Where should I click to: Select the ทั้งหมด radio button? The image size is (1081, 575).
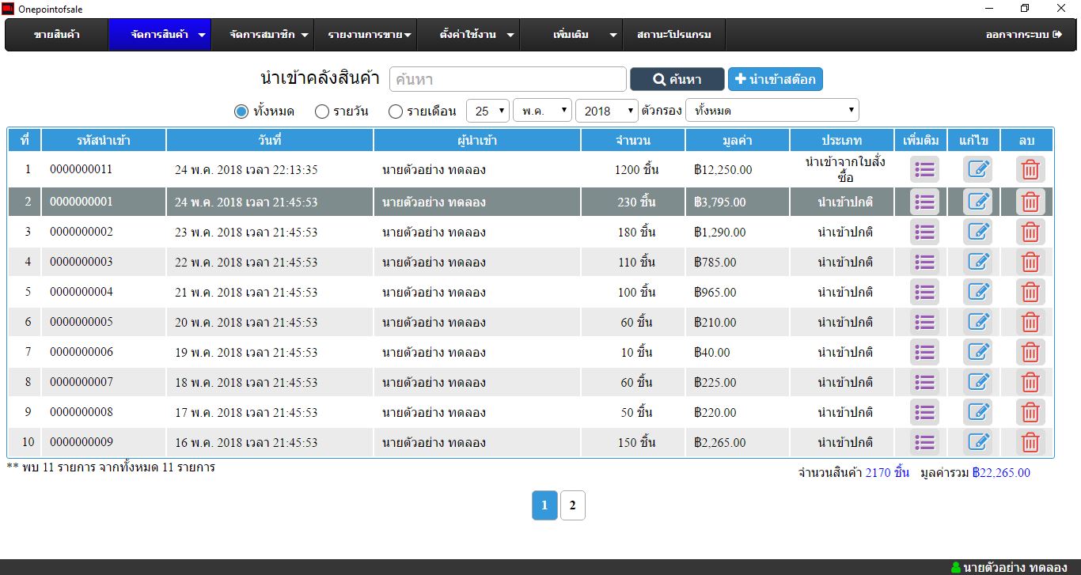[x=241, y=112]
